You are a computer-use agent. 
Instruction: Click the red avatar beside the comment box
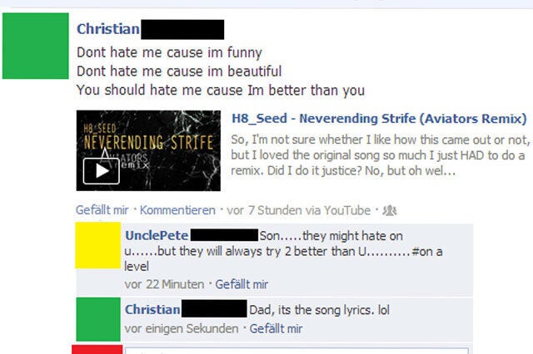pyautogui.click(x=97, y=350)
